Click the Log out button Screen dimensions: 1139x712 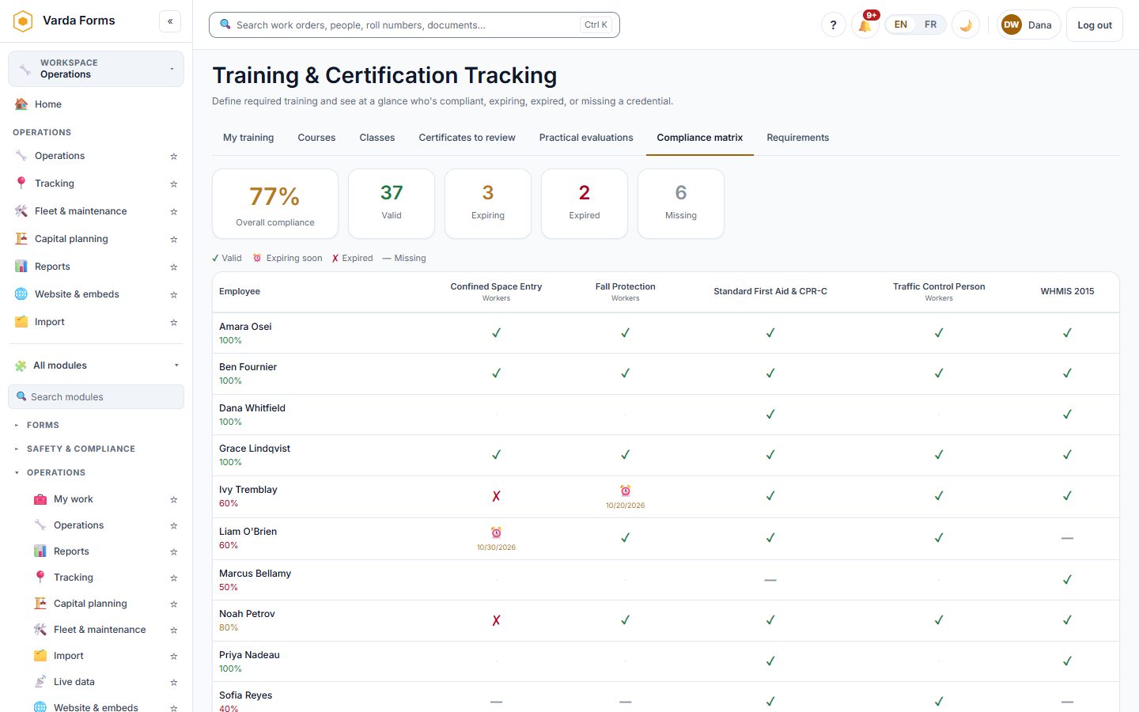click(x=1095, y=25)
